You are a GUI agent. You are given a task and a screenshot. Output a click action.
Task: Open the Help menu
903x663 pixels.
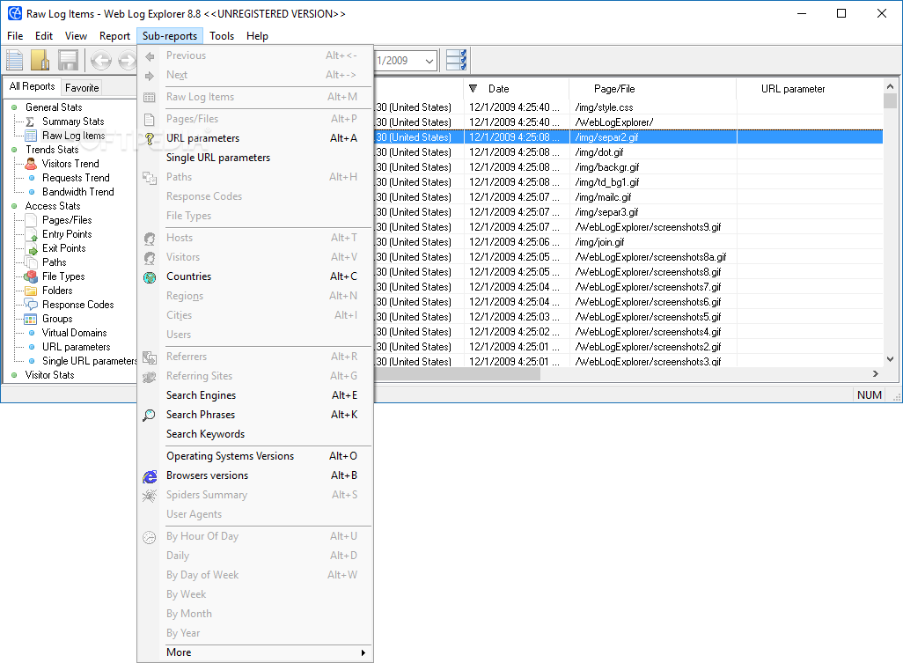(257, 36)
